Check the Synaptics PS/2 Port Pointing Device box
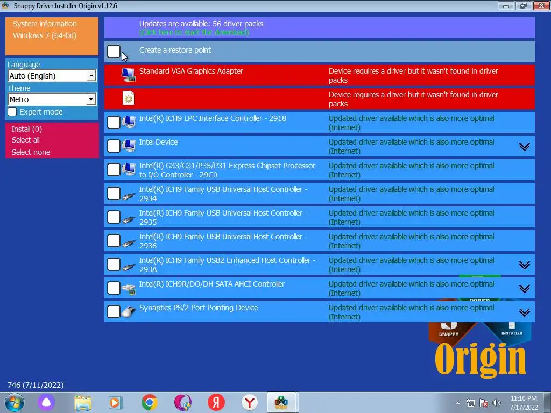The image size is (551, 413). click(x=114, y=311)
